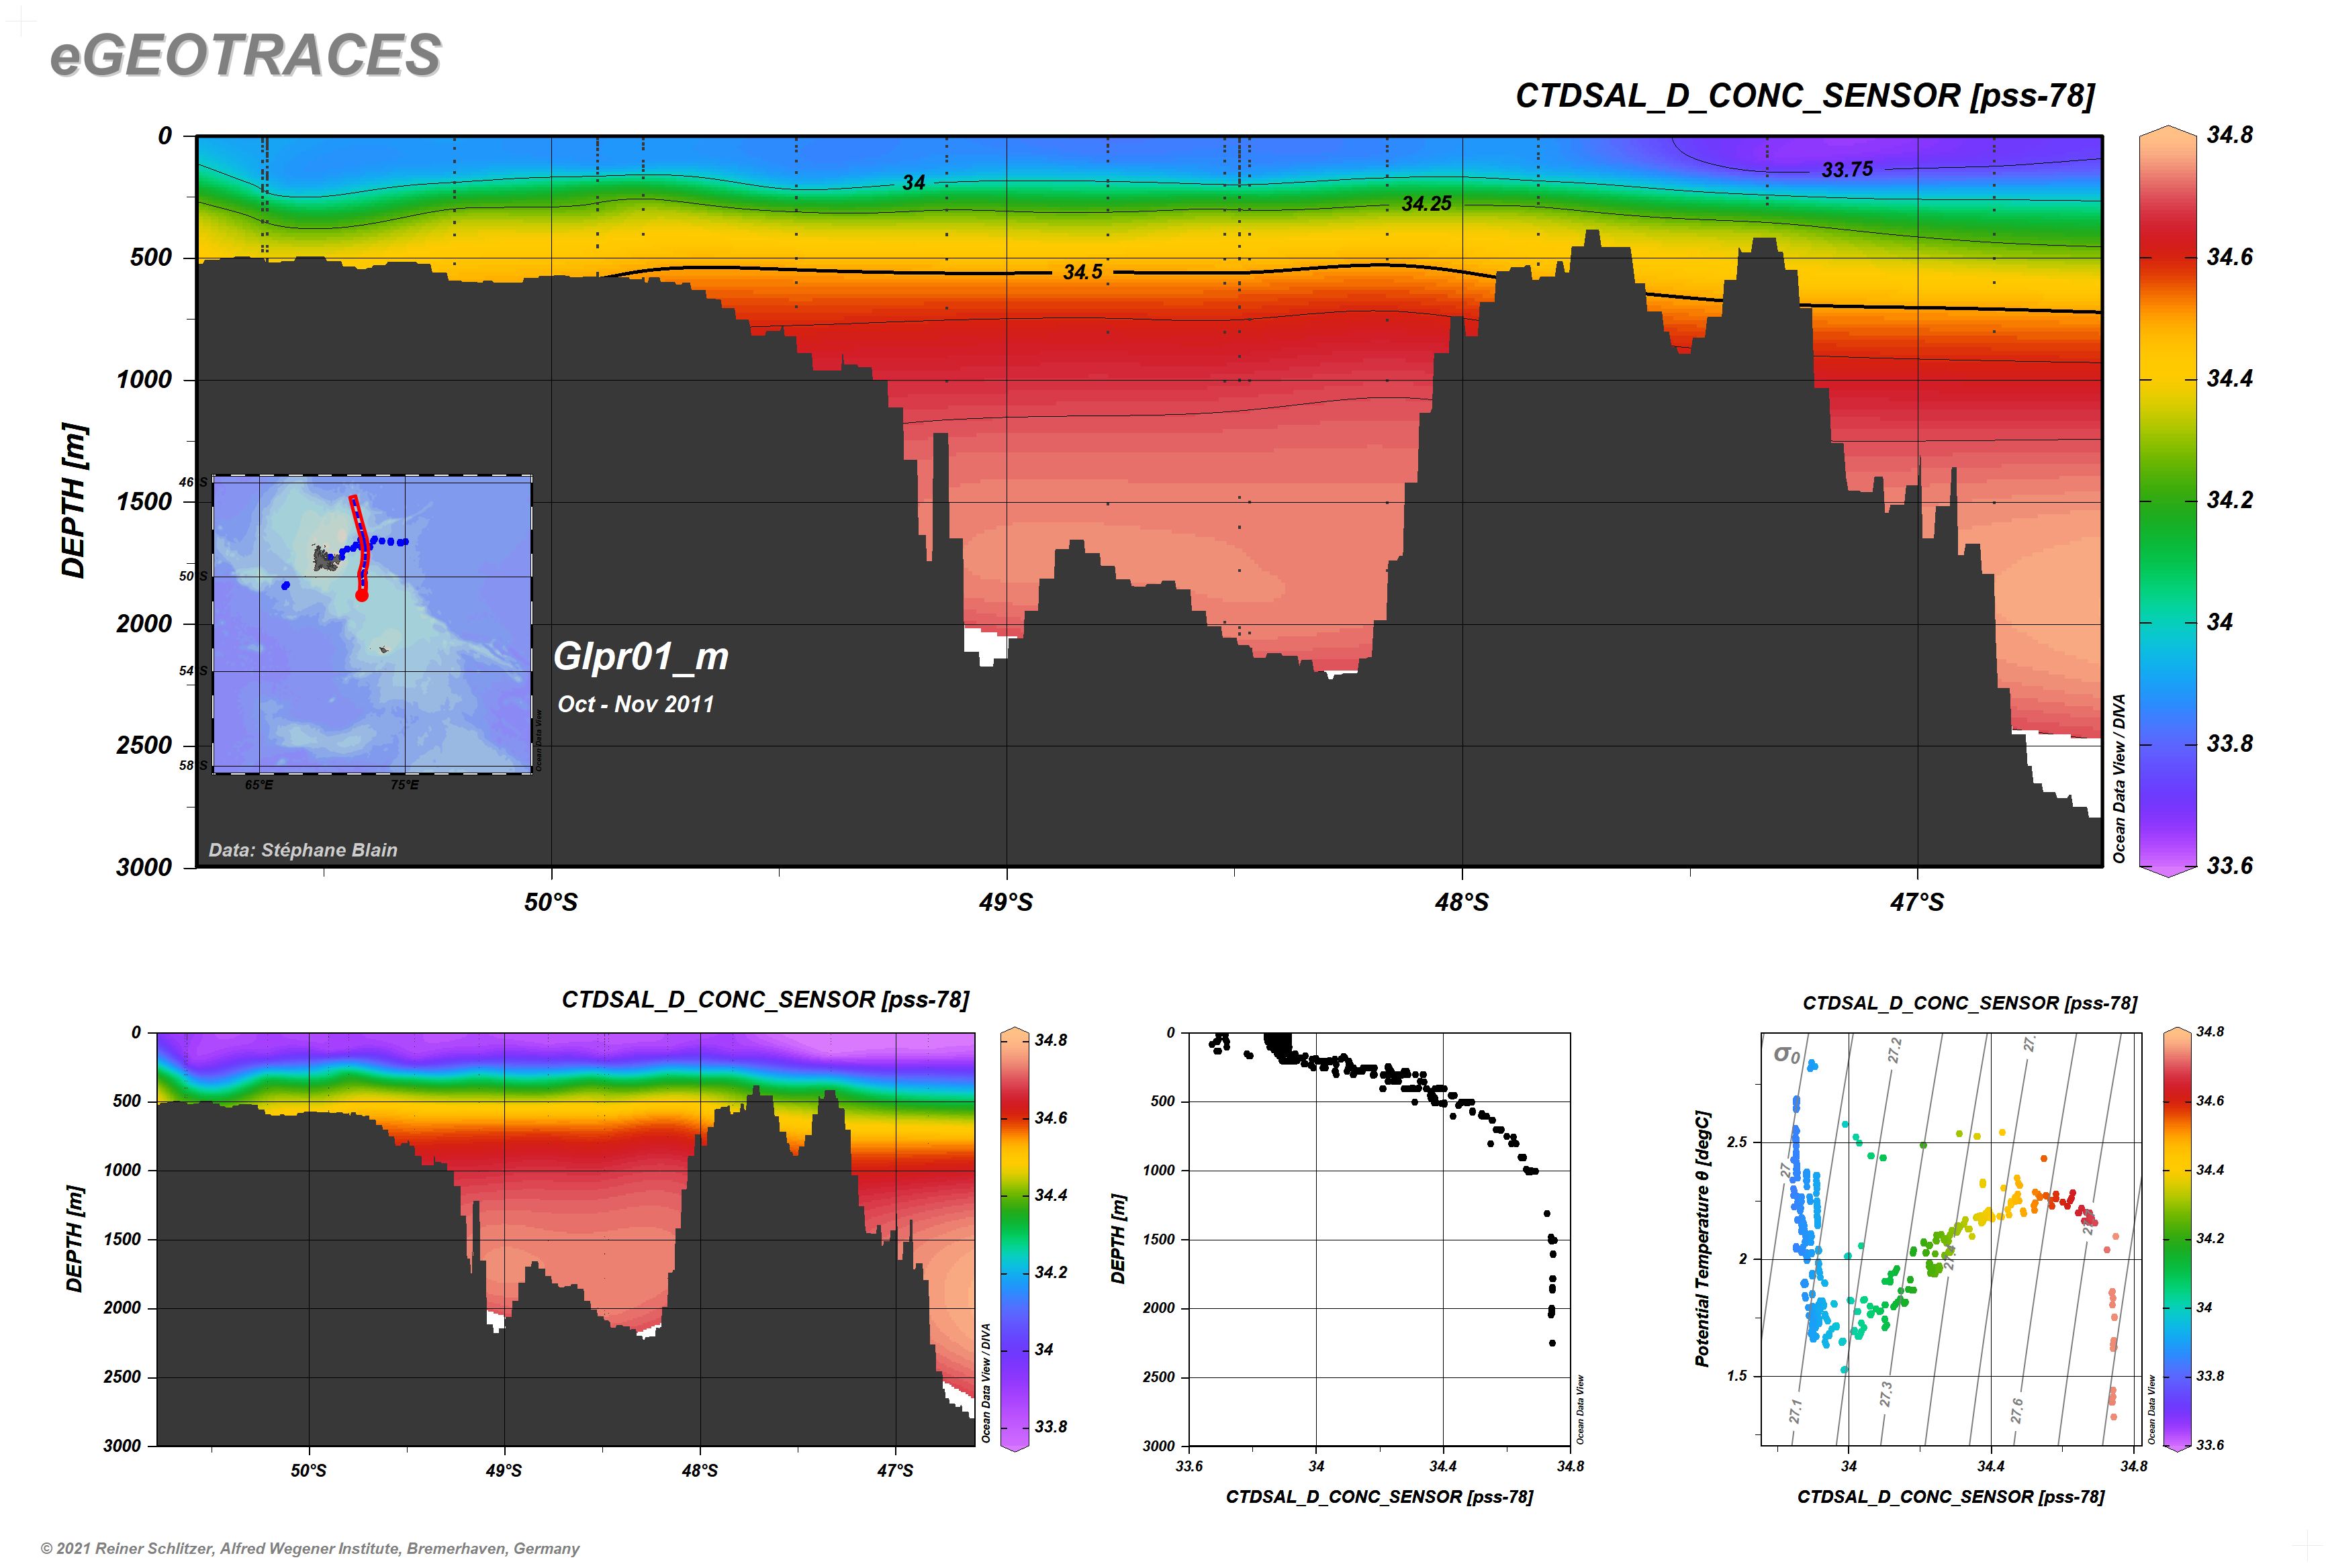The height and width of the screenshot is (1568, 2328).
Task: Click the temperature-salinity plot color bar
Action: point(2177,1238)
